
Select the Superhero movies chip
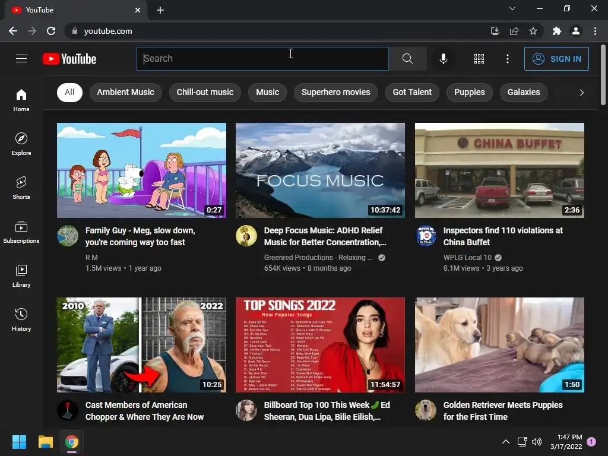pos(336,92)
